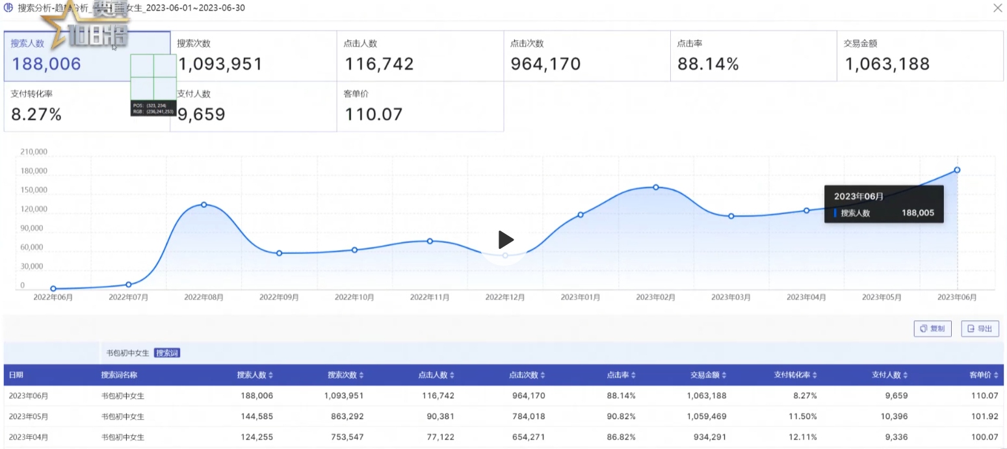Viewport: 1007px width, 449px height.
Task: Click the 2022年08月 peak data point
Action: tap(204, 205)
